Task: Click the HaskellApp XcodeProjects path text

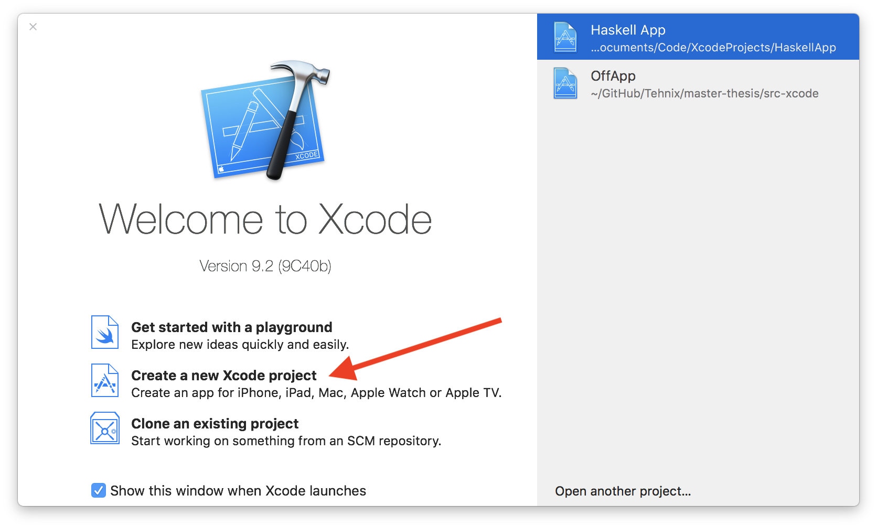Action: click(713, 48)
